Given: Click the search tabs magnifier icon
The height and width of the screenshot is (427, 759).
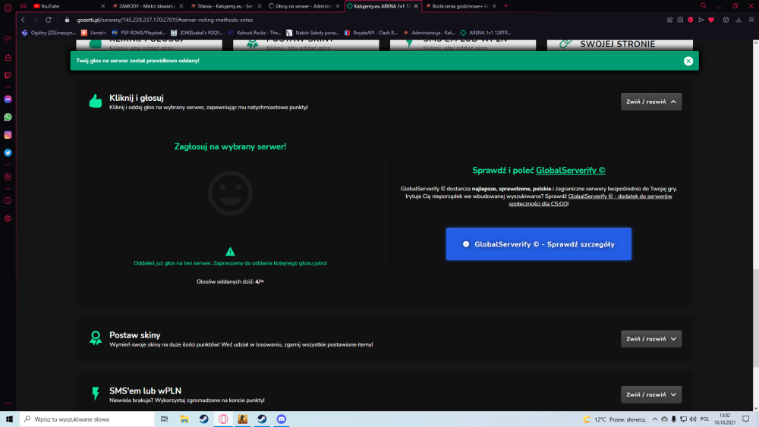Looking at the screenshot, I should pyautogui.click(x=704, y=6).
